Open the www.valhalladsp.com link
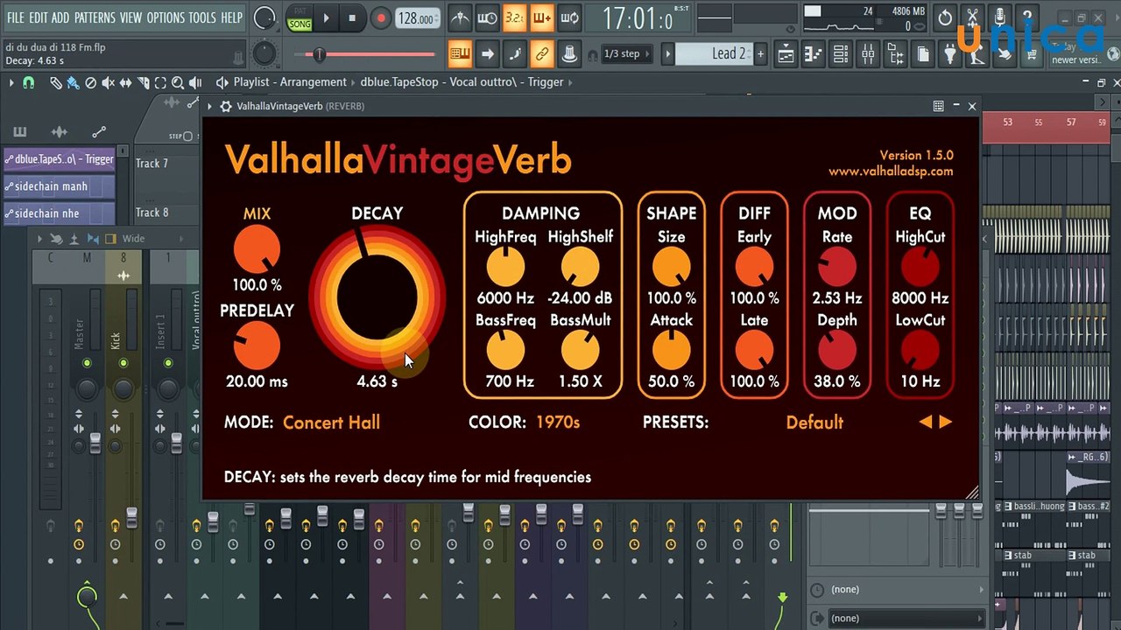 tap(891, 171)
